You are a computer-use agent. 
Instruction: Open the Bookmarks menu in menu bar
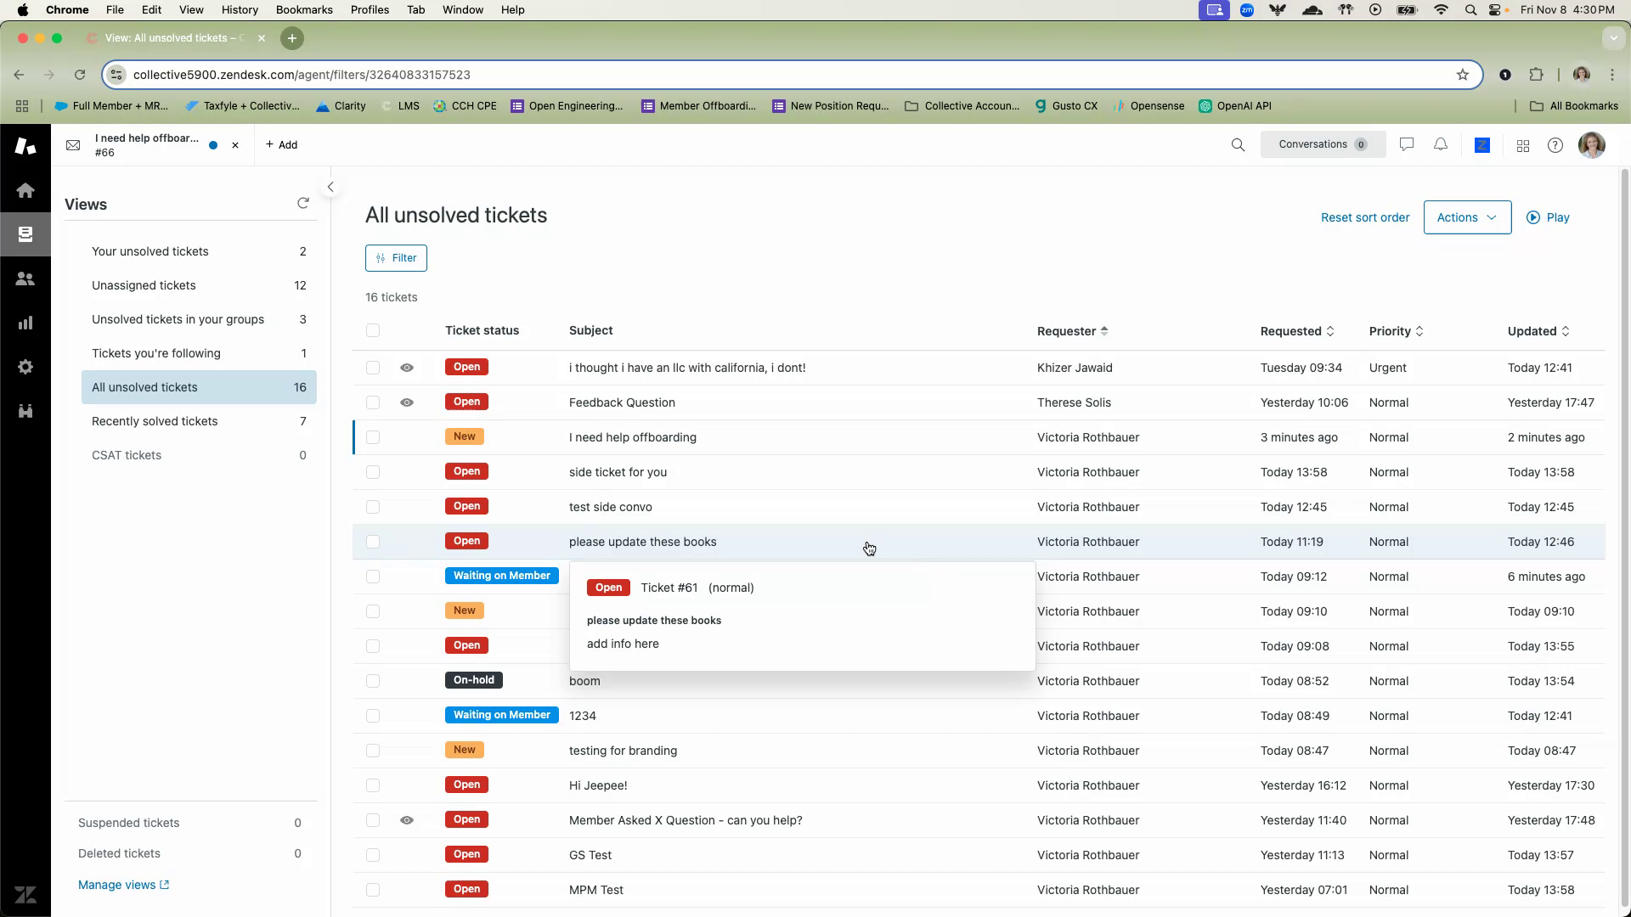[304, 9]
